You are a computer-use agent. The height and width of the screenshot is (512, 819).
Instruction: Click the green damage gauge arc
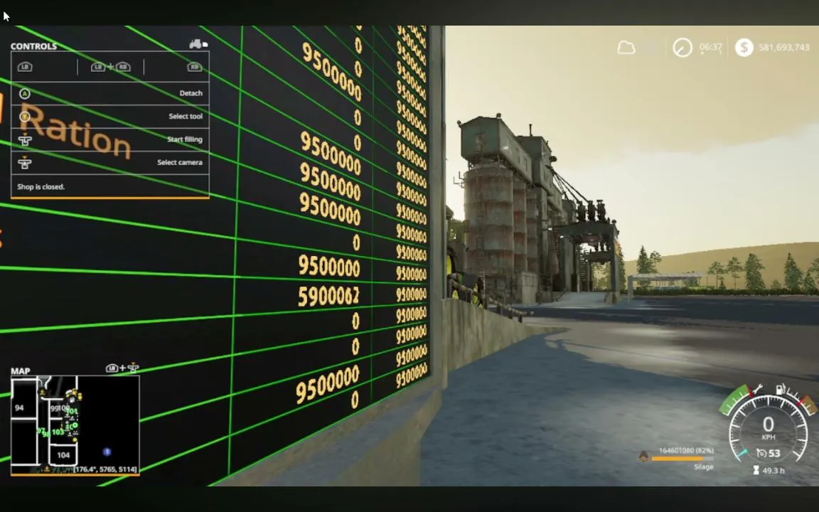click(x=735, y=401)
